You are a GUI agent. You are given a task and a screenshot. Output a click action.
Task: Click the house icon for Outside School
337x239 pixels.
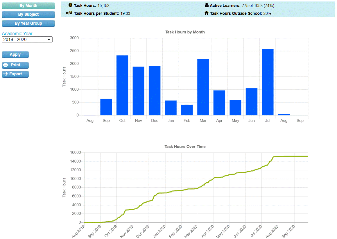207,13
